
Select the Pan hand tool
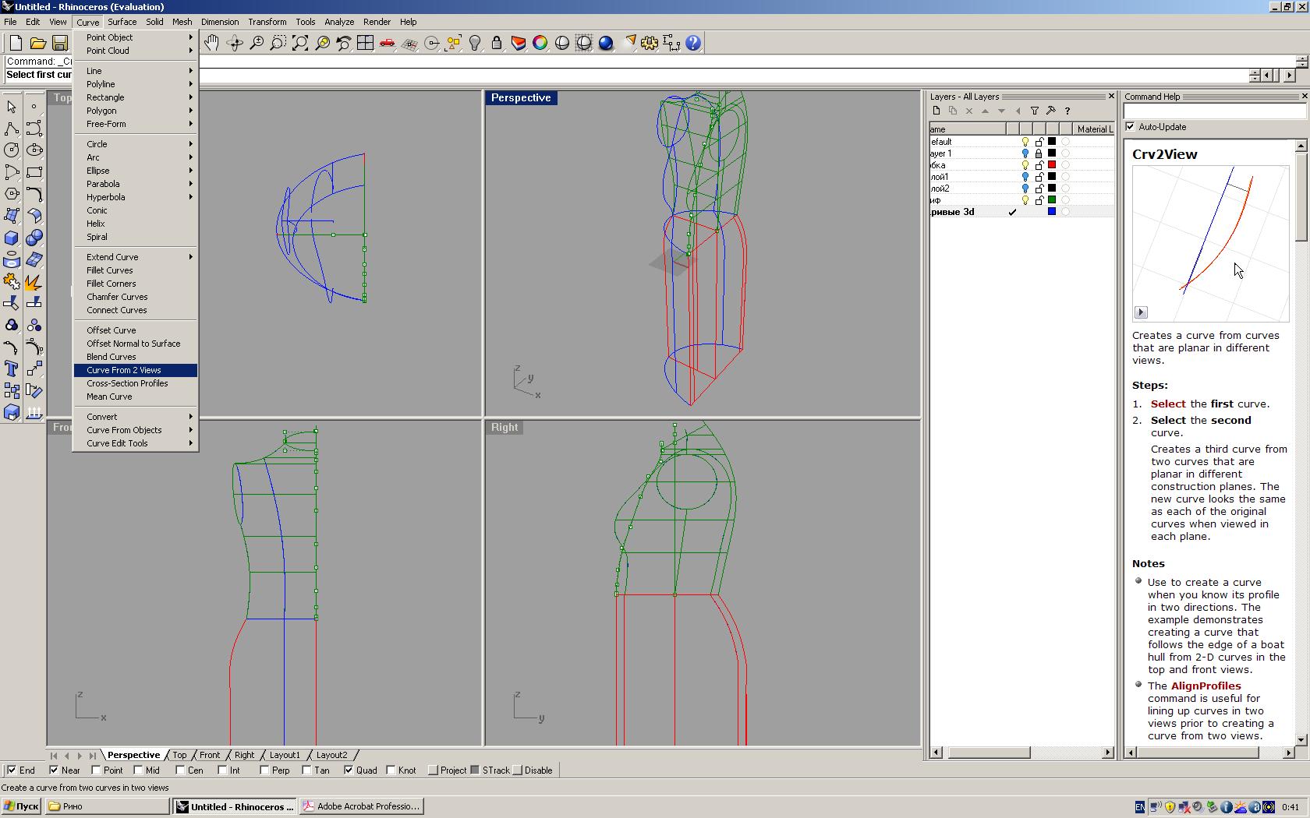click(211, 43)
